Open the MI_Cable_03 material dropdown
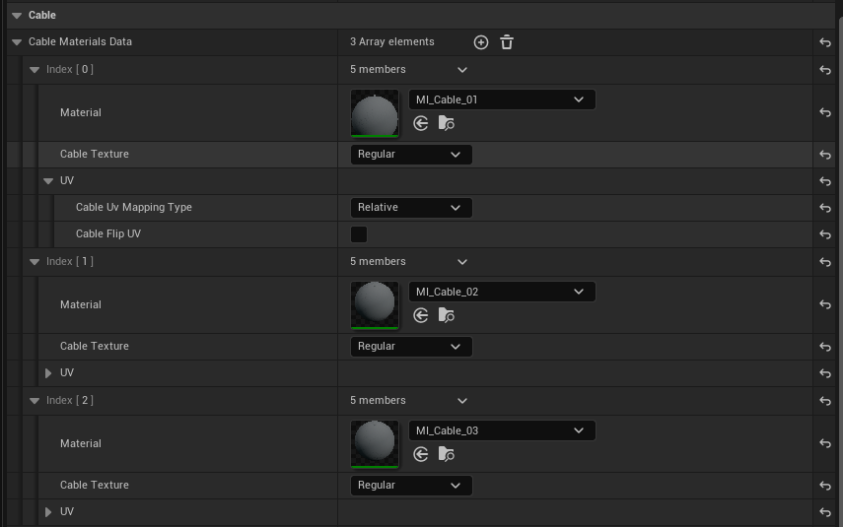This screenshot has width=843, height=527. (x=501, y=430)
